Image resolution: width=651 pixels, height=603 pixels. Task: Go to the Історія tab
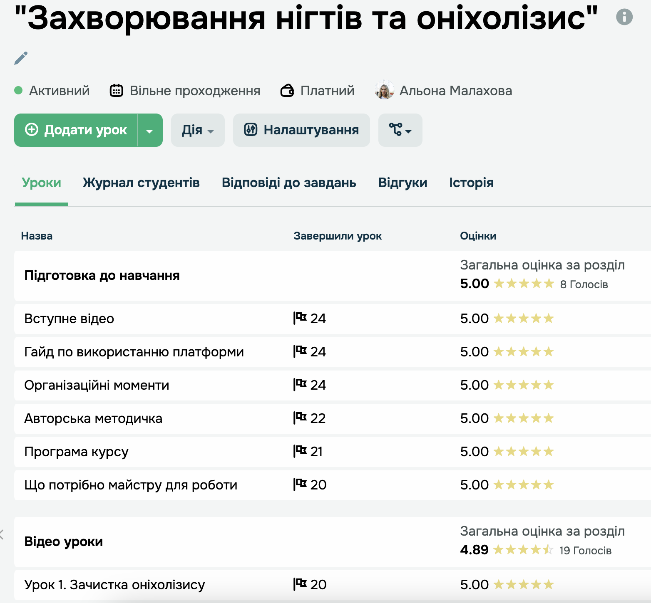click(471, 183)
